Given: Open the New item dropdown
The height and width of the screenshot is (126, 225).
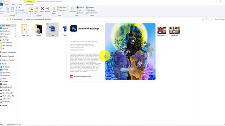Looking at the screenshot, I should [x=62, y=7].
